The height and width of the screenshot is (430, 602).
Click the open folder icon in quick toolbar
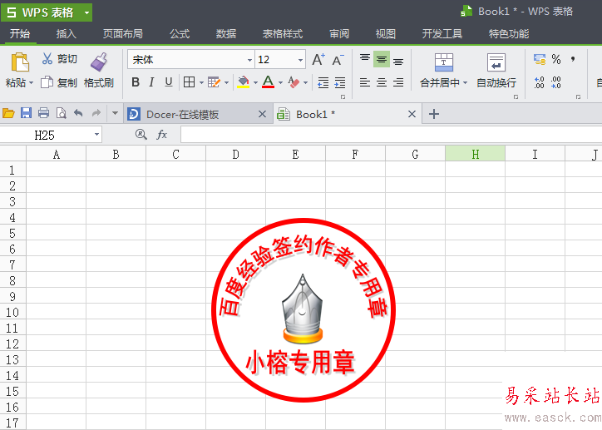pos(8,113)
